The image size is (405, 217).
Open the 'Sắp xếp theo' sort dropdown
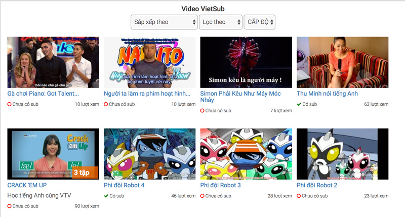click(164, 22)
